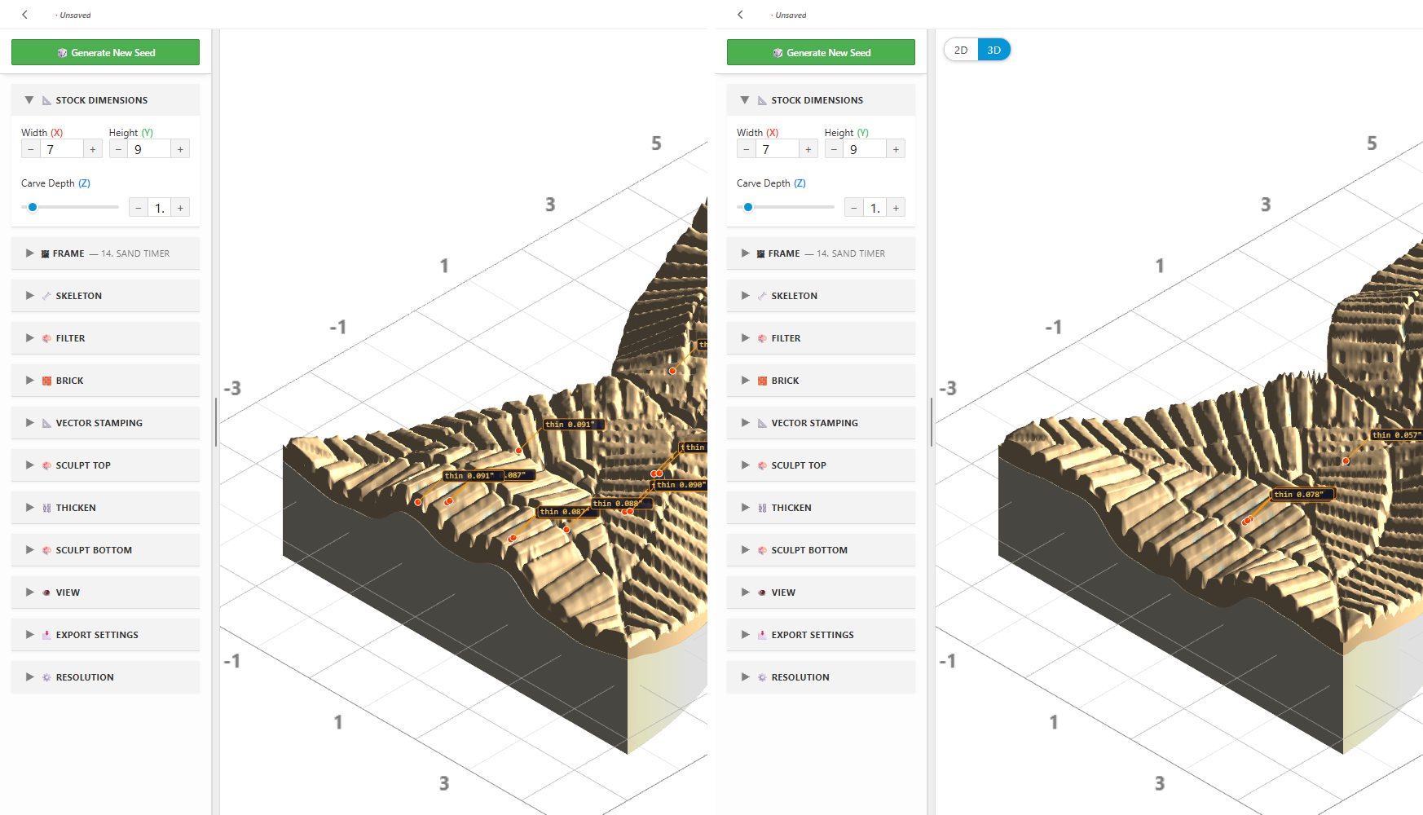
Task: Click the right window sidebar splitter handle
Action: click(x=932, y=422)
